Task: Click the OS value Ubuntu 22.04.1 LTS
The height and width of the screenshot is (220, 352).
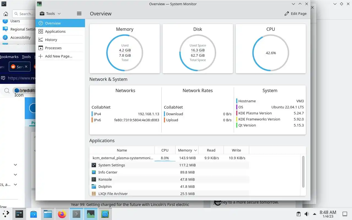Action: (x=288, y=107)
